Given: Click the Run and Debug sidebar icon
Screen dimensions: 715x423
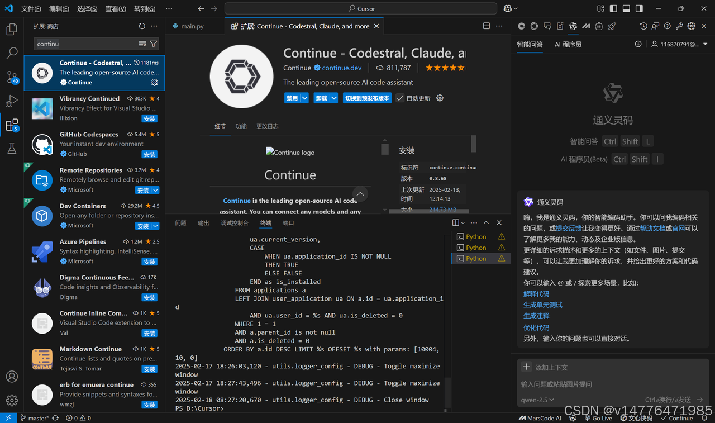Looking at the screenshot, I should (x=12, y=101).
